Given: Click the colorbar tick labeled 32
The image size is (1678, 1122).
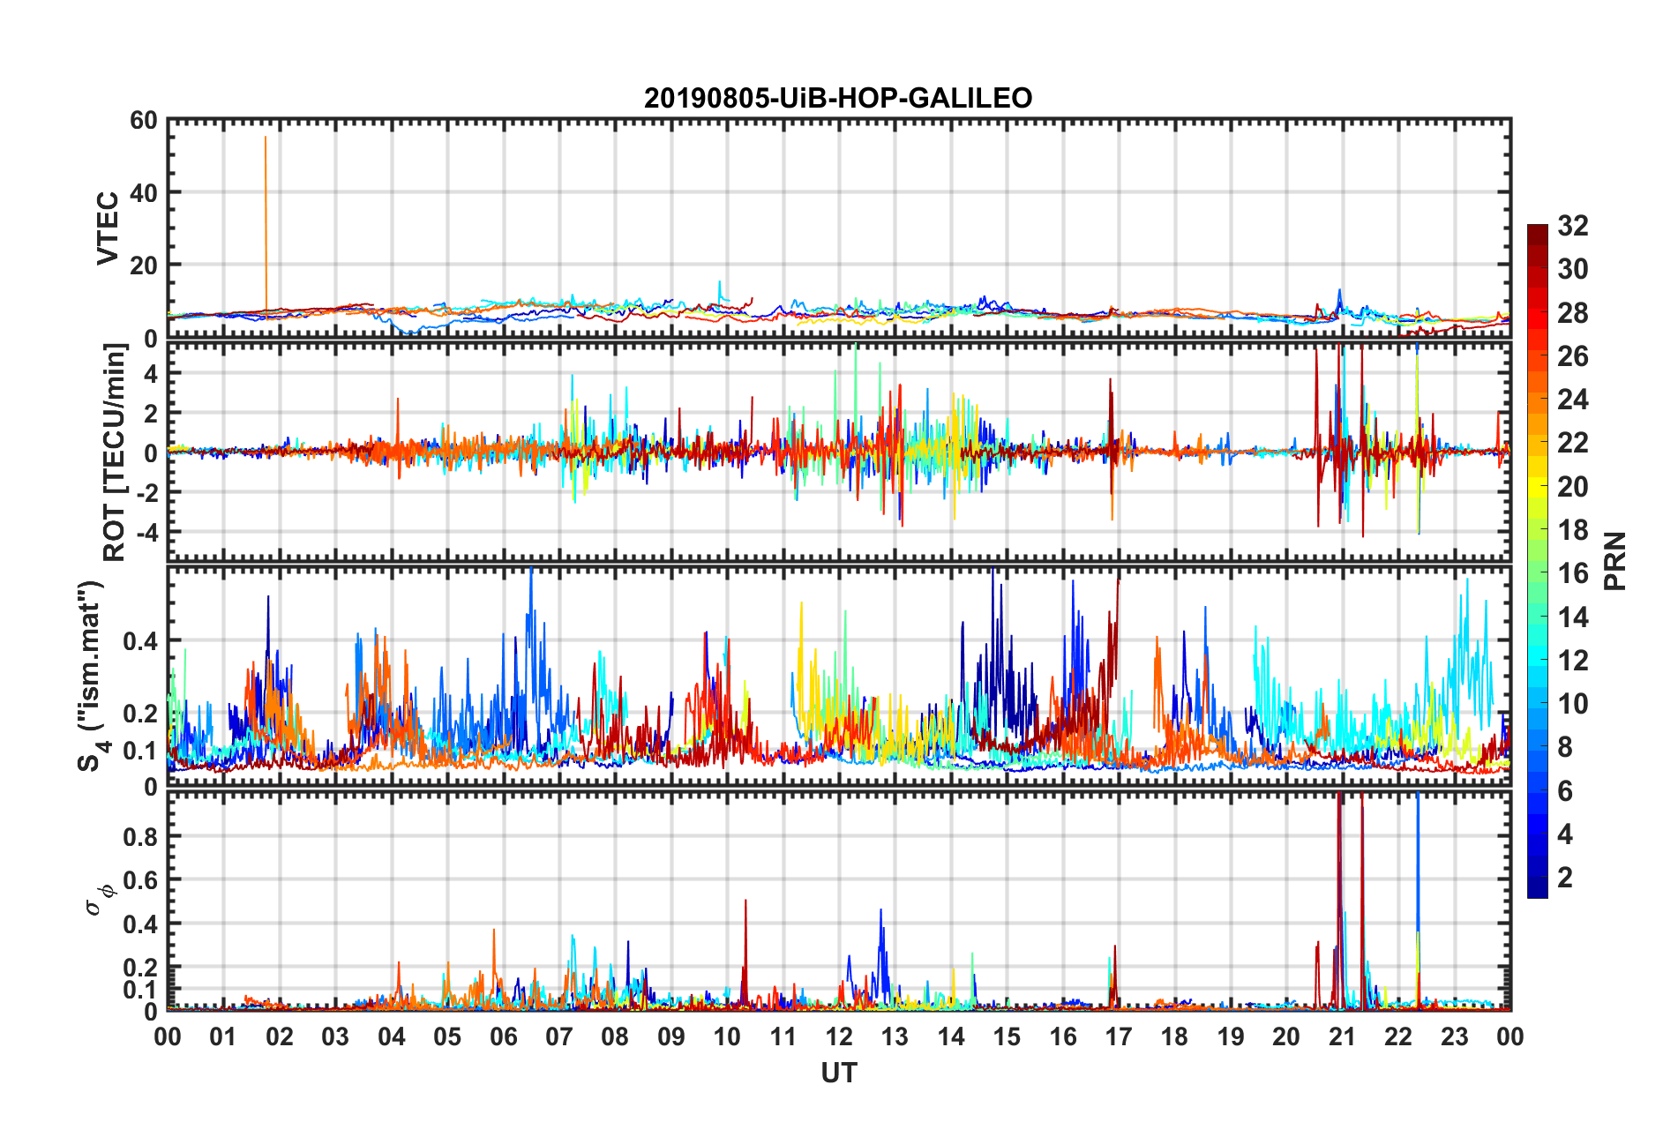Looking at the screenshot, I should [x=1572, y=226].
